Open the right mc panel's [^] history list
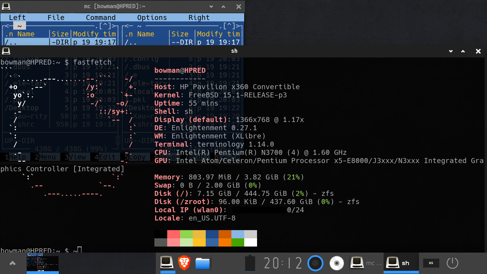487x274 pixels. point(229,26)
